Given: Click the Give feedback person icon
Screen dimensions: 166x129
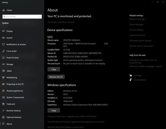Looking at the screenshot, I should tap(131, 80).
